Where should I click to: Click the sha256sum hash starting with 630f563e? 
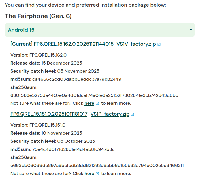tap(94, 95)
